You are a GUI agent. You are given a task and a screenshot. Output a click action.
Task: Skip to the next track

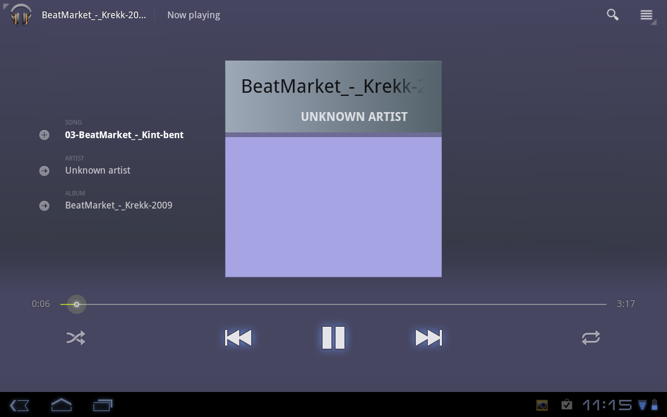point(428,338)
